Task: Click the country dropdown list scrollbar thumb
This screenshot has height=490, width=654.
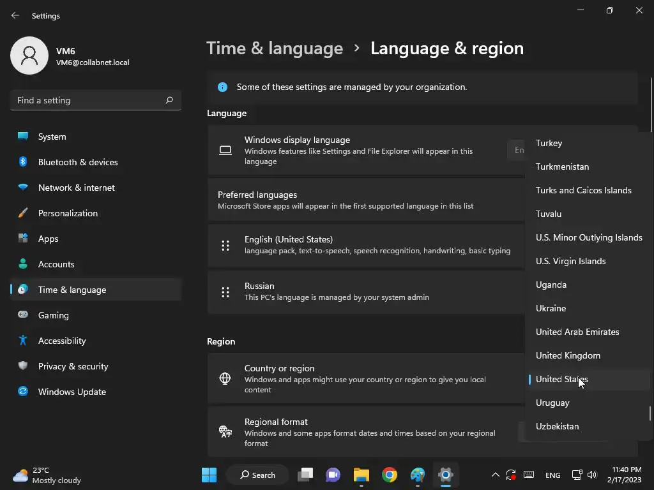Action: (650, 413)
